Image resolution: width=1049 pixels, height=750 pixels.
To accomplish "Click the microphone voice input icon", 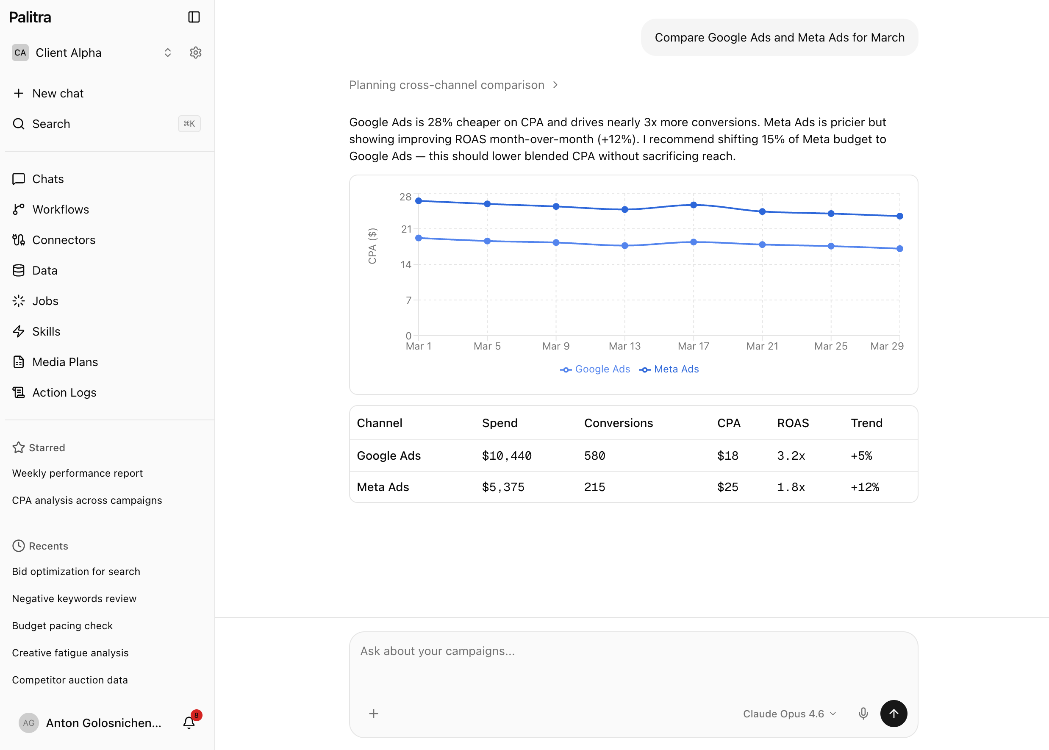I will pos(863,714).
